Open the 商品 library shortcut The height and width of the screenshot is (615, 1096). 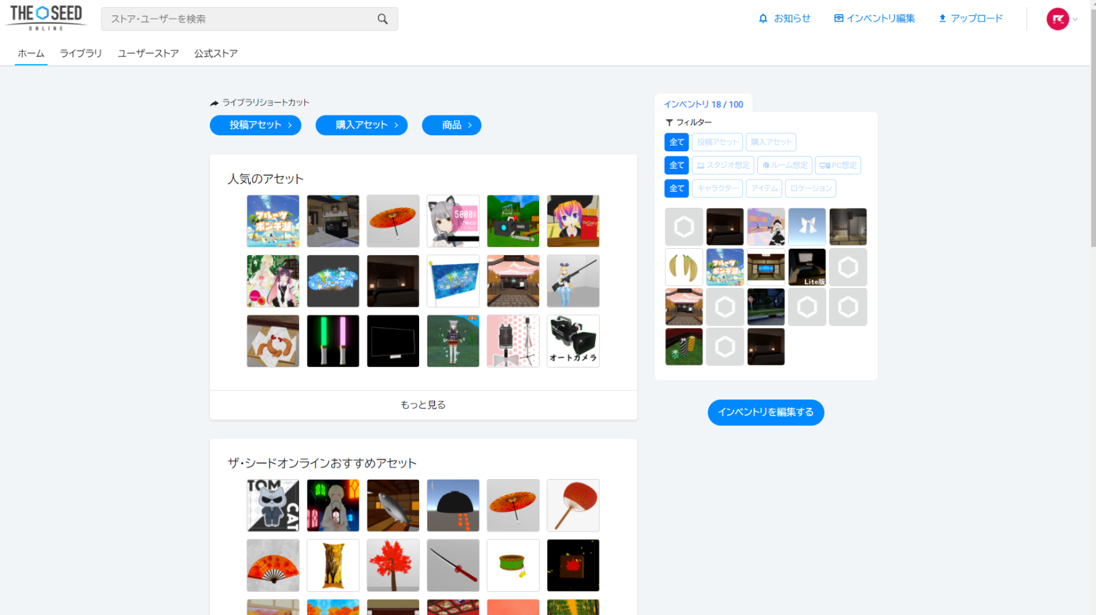point(451,125)
